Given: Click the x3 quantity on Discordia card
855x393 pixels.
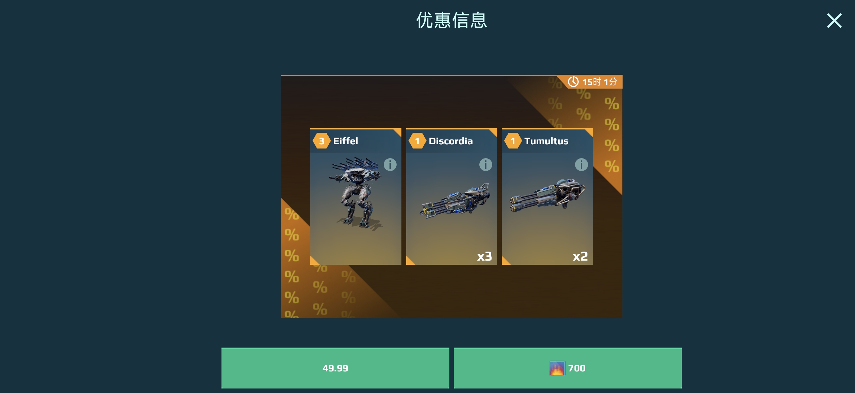Looking at the screenshot, I should click(x=484, y=256).
